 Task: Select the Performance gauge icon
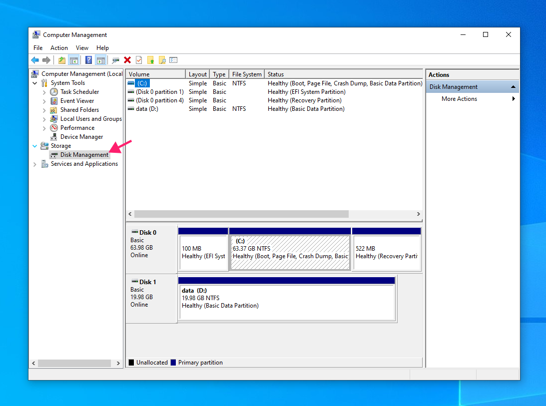coord(54,128)
